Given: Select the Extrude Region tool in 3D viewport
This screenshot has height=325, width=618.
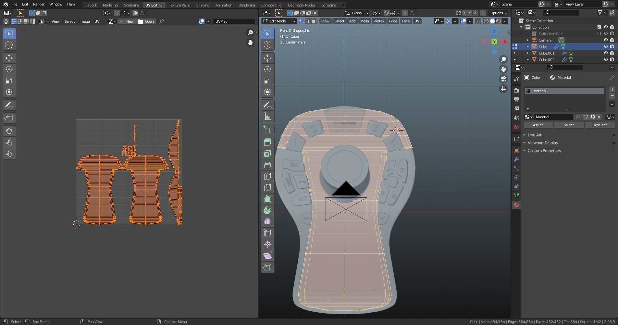Looking at the screenshot, I should [x=267, y=142].
